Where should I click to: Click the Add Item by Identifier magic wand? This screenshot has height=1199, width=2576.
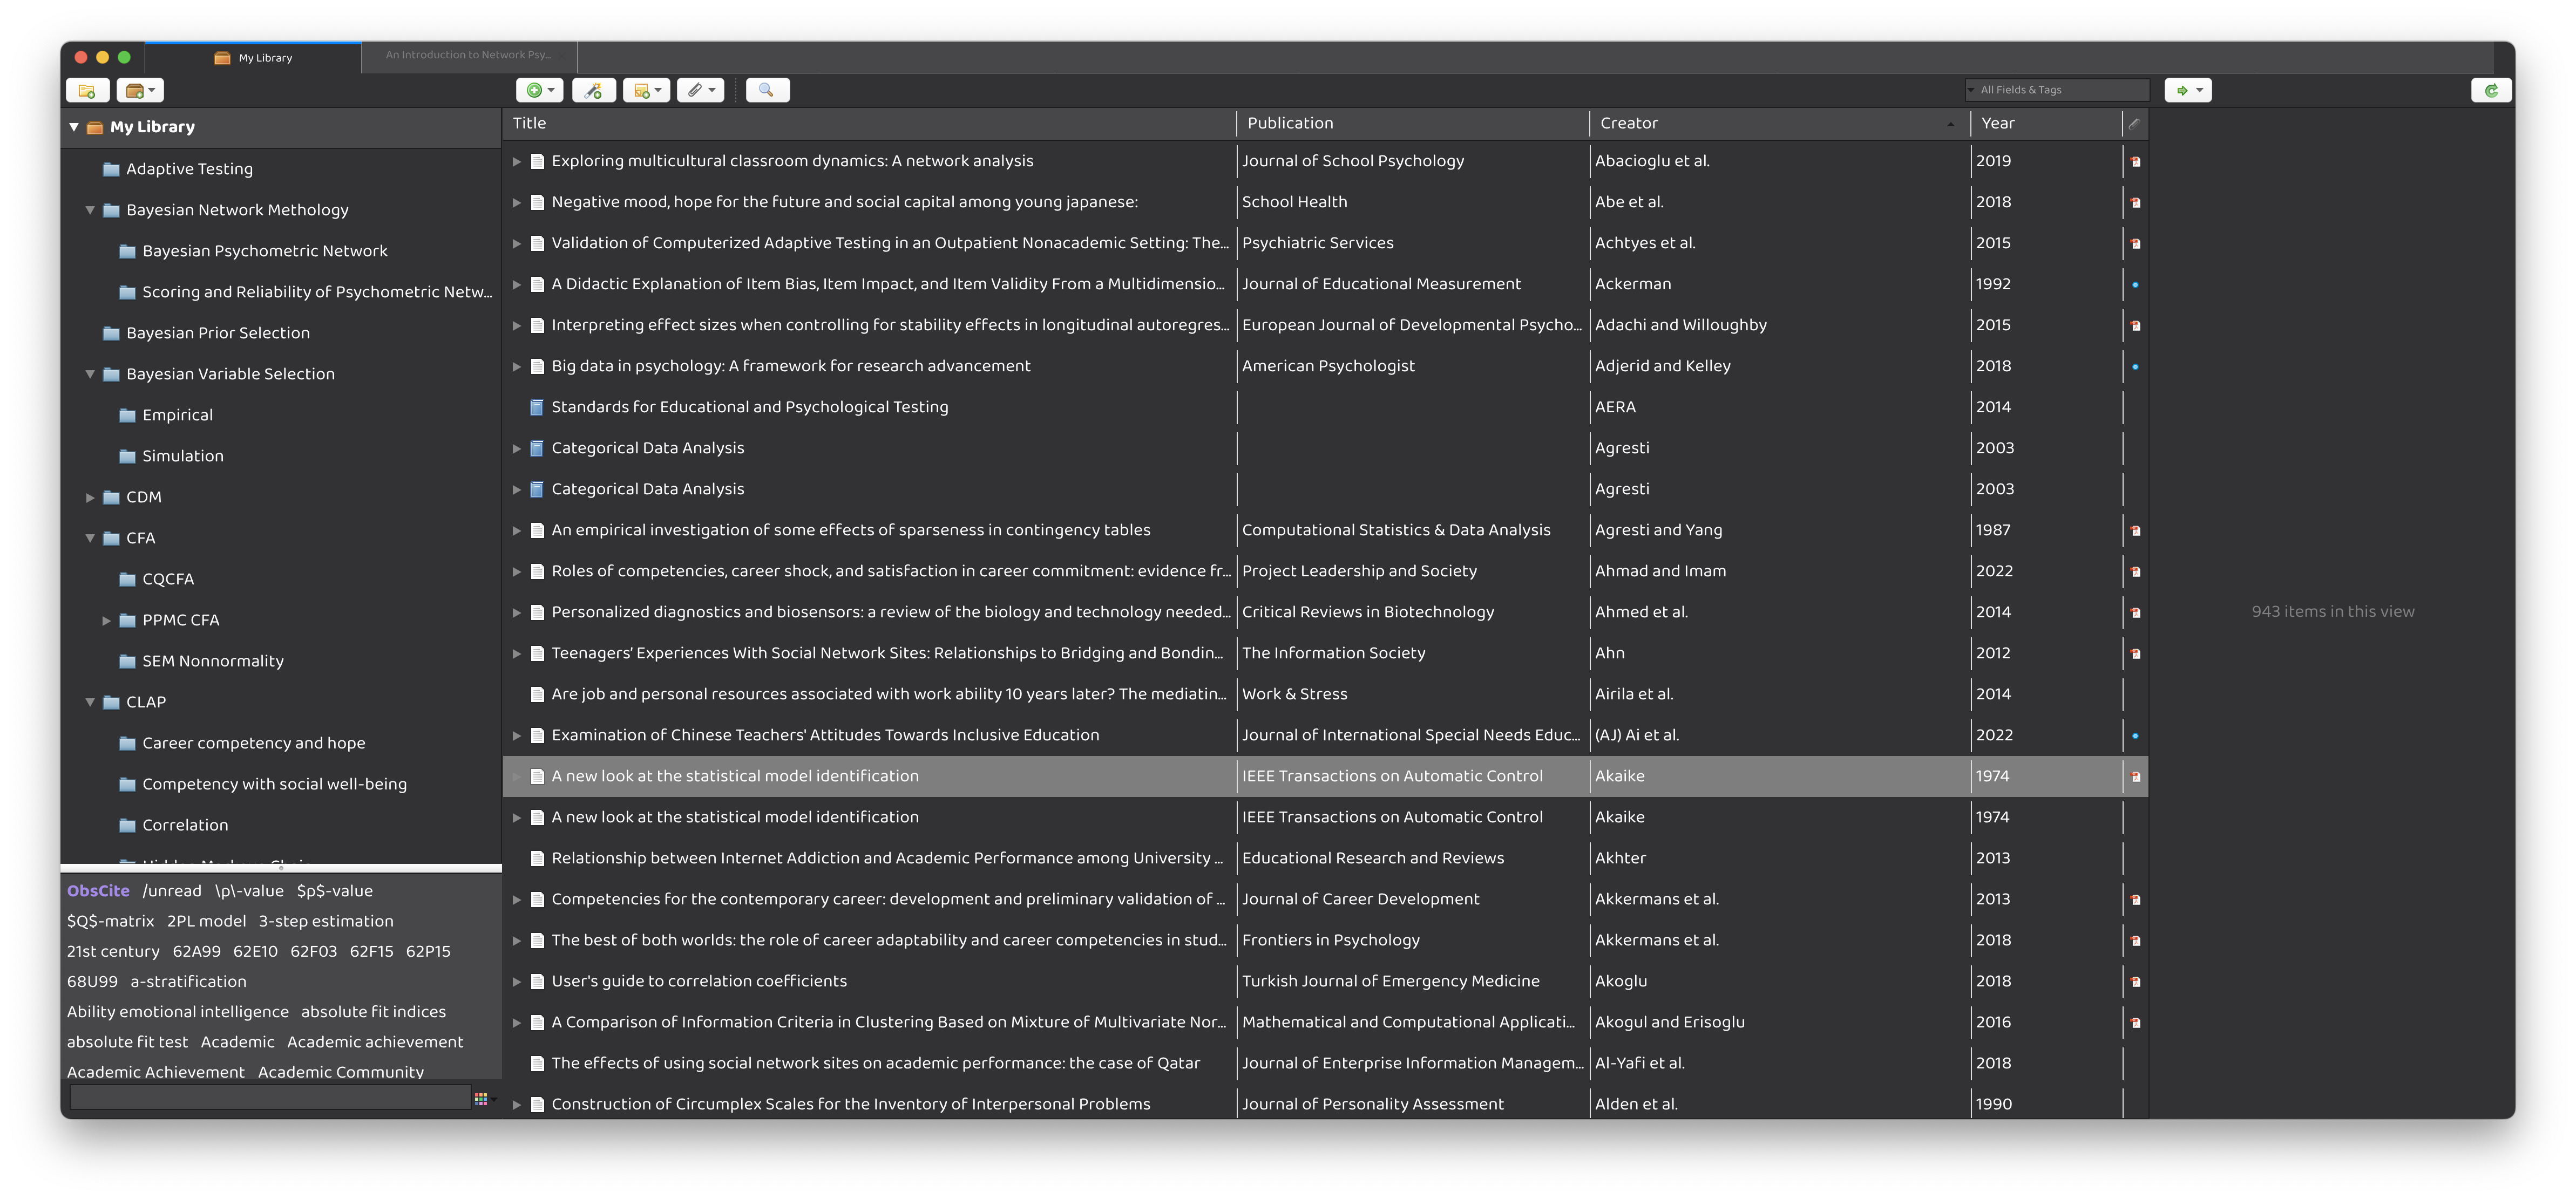(594, 90)
